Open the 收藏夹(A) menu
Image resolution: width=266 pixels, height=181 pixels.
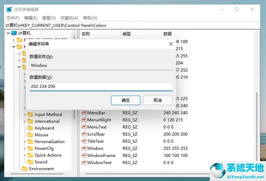click(x=69, y=18)
